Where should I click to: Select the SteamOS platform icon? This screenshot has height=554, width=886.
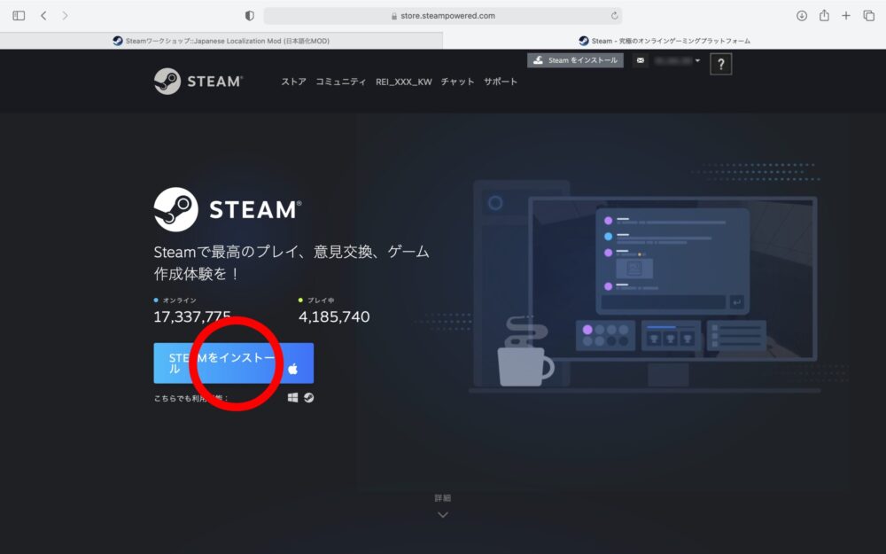[308, 398]
